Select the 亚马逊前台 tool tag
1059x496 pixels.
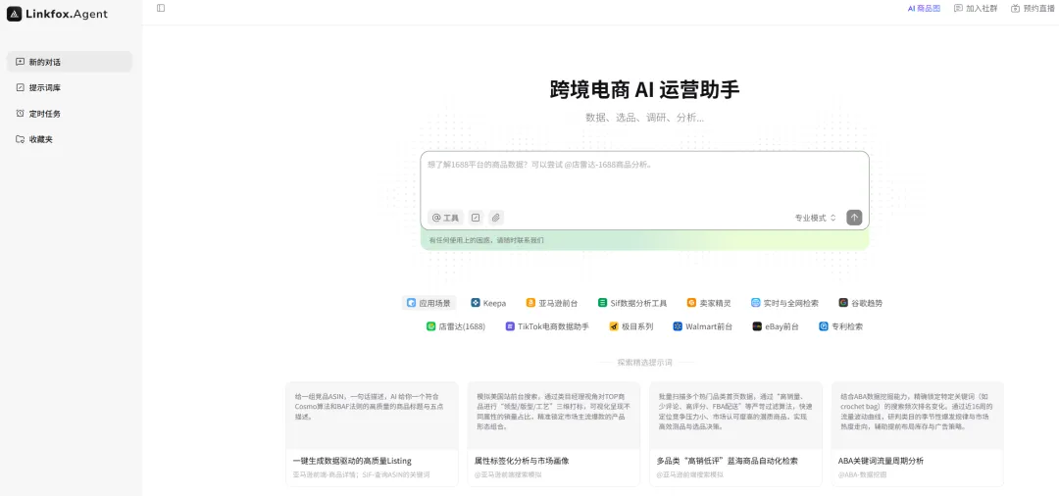pyautogui.click(x=552, y=303)
